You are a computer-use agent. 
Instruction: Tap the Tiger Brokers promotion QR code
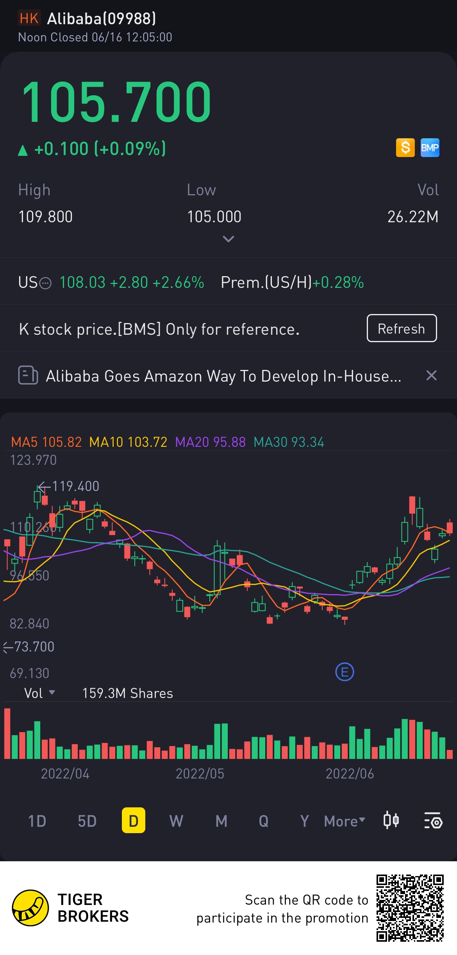point(410,908)
